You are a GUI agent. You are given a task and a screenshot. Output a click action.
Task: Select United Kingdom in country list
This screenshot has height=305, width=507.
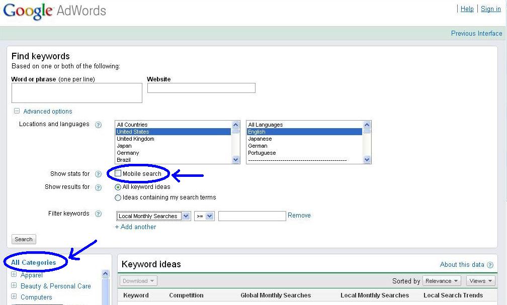click(x=174, y=139)
